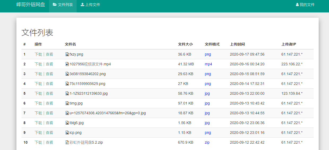Click the upload time 2020-09-17 09:47:56

[x=247, y=54]
